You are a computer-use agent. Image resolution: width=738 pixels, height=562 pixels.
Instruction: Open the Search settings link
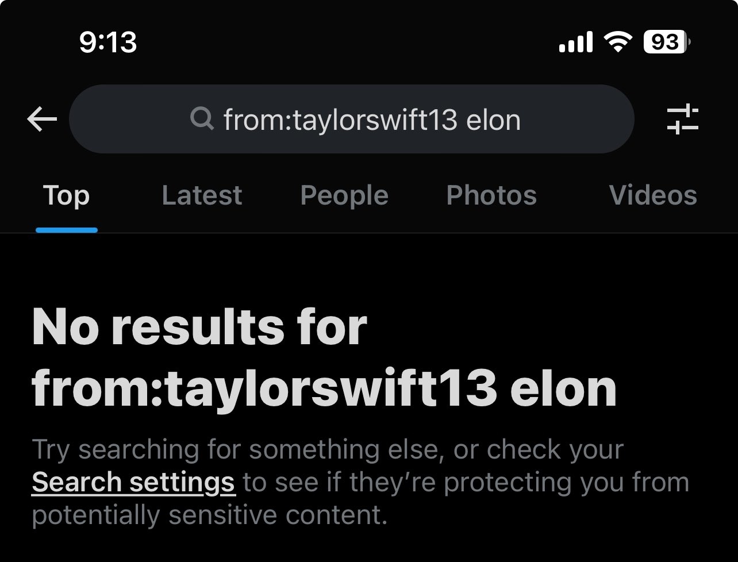[134, 482]
